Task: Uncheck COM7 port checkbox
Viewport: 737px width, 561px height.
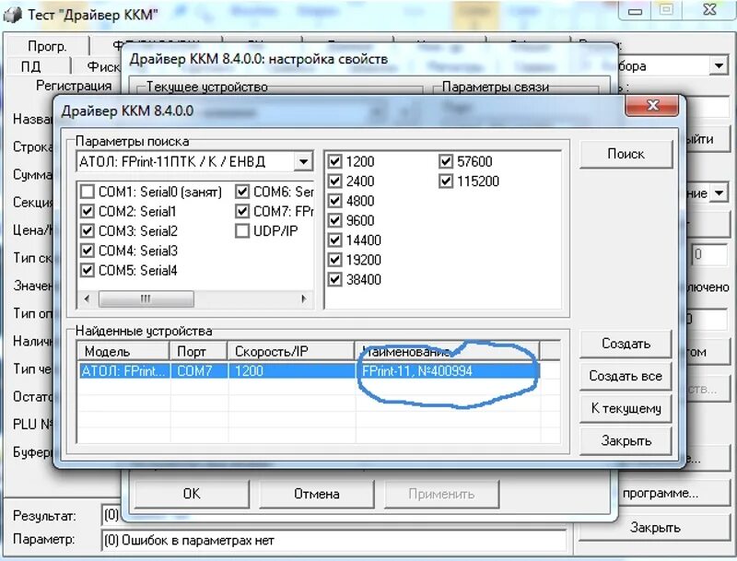Action: click(x=242, y=212)
